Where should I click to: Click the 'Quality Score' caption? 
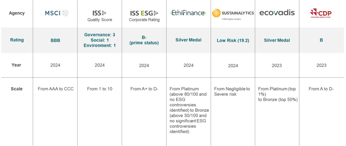click(100, 20)
